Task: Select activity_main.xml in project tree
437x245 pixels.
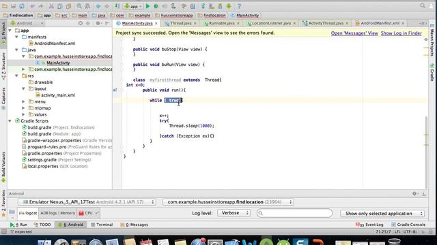Action: pos(58,95)
